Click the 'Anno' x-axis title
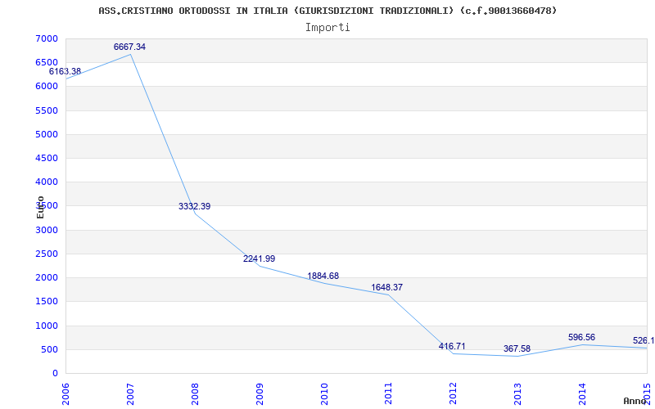The height and width of the screenshot is (409, 655). tap(635, 401)
